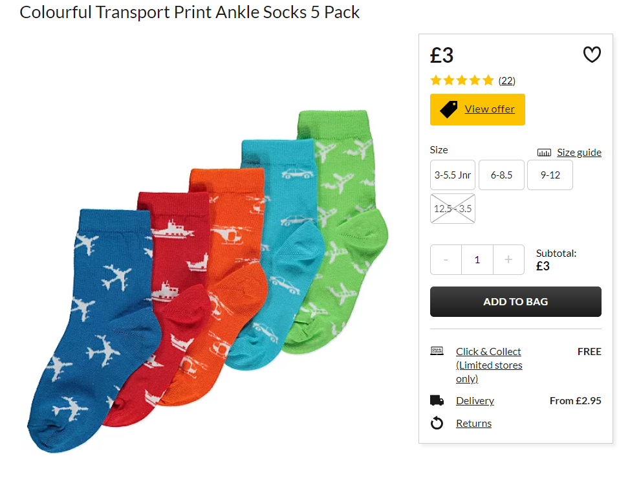This screenshot has width=619, height=487.
Task: Click the Click & Collect store icon
Action: point(437,351)
